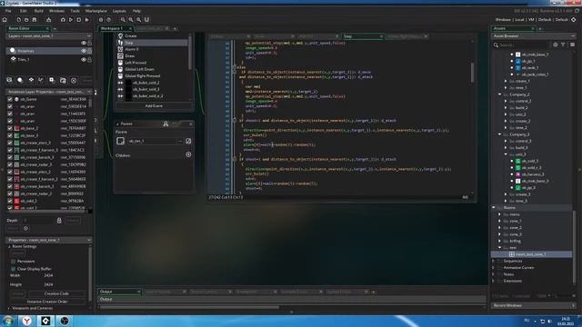Enable the Persistent room checkbox
Screen dimensions: 582x327
point(14,262)
